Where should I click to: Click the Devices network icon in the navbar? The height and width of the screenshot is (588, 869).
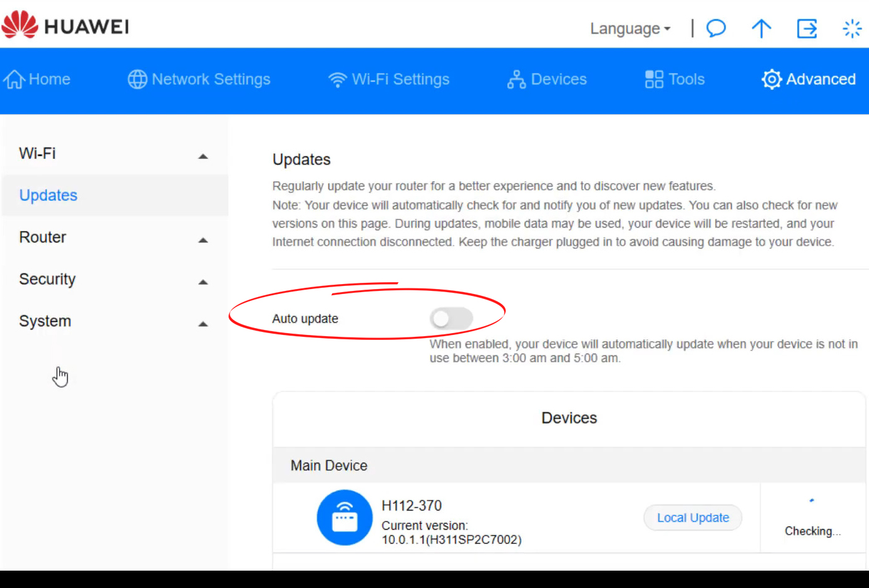click(516, 79)
